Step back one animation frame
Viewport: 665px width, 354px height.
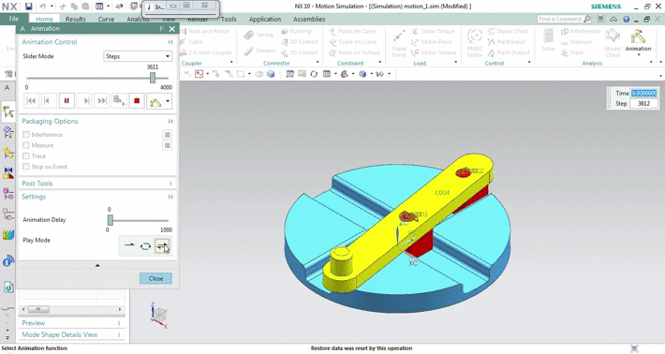click(49, 101)
